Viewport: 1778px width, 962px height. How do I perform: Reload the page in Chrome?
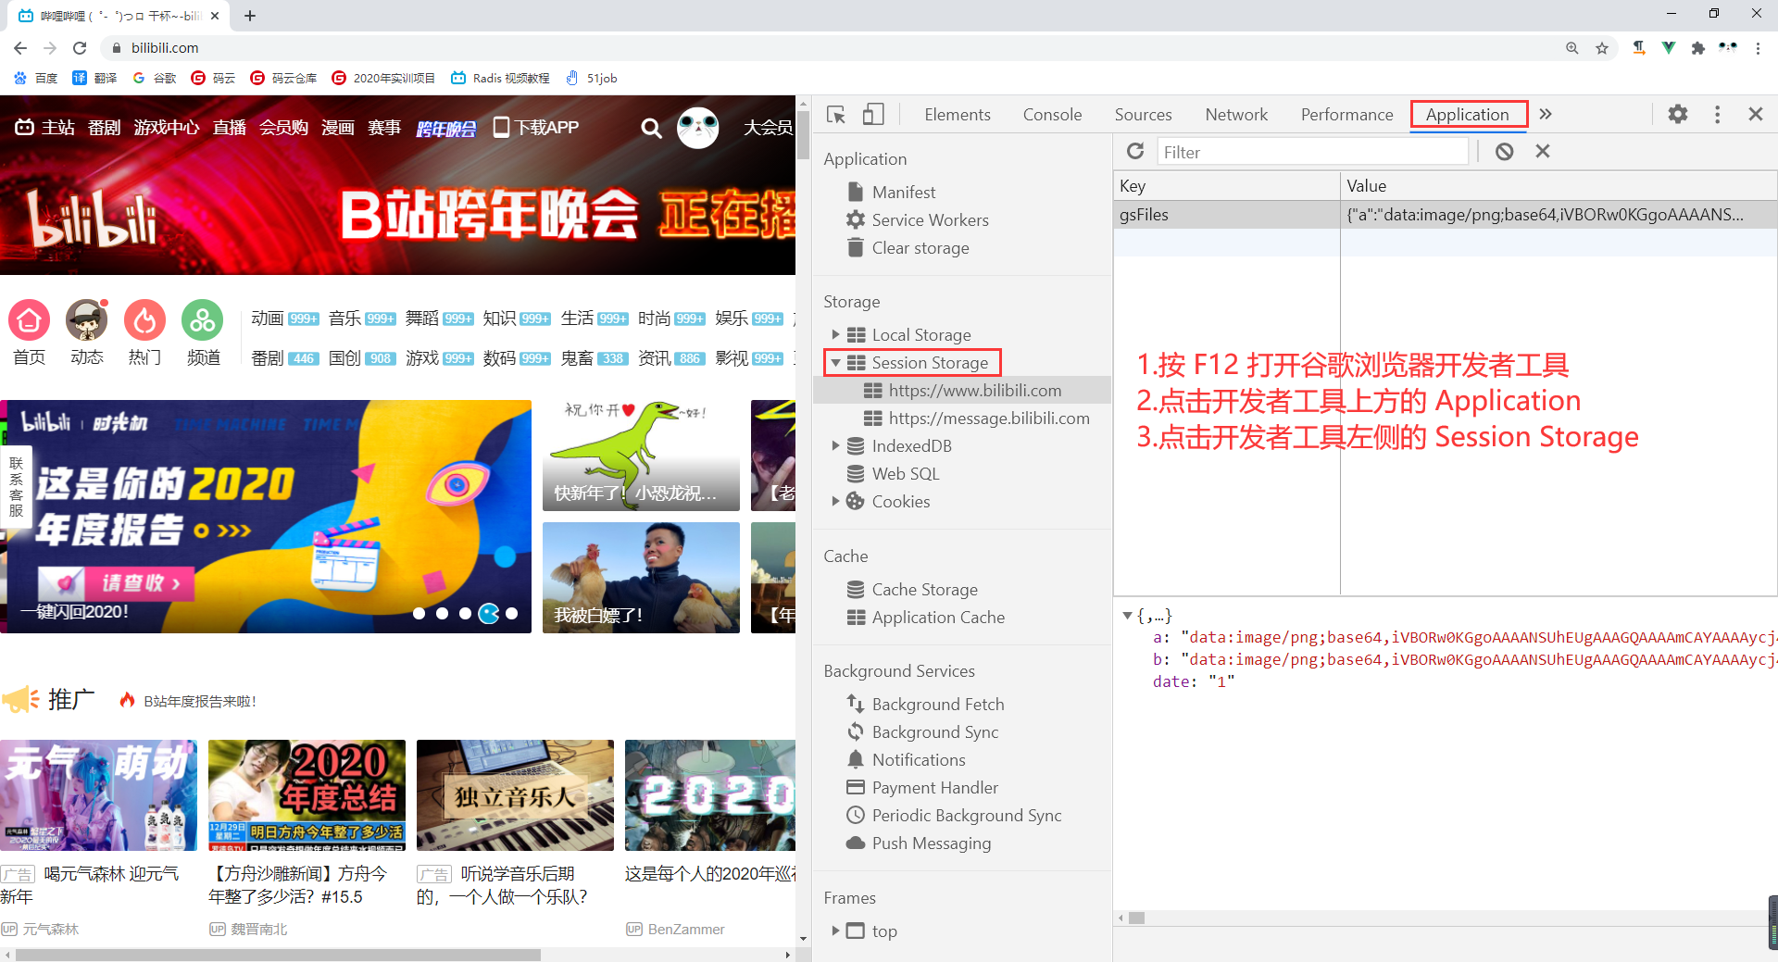[80, 48]
